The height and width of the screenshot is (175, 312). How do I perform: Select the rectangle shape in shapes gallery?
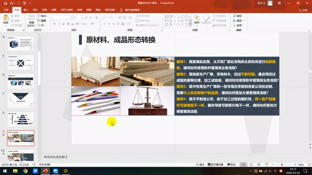pos(182,17)
